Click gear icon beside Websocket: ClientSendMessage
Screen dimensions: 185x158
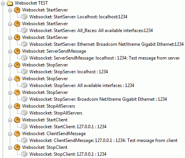point(17,134)
